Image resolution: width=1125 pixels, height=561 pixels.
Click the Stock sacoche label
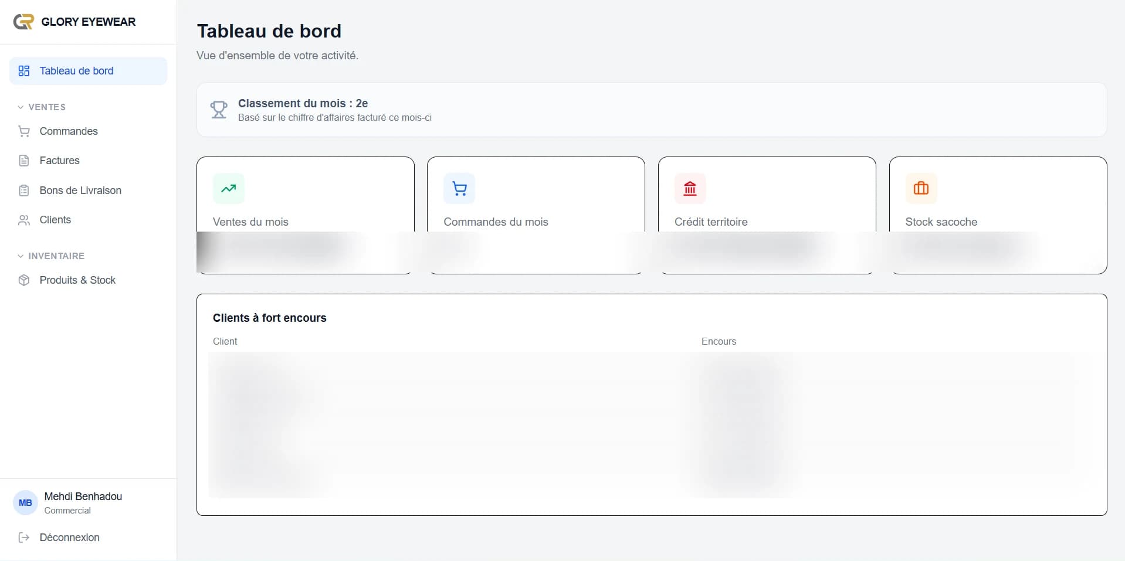click(941, 222)
